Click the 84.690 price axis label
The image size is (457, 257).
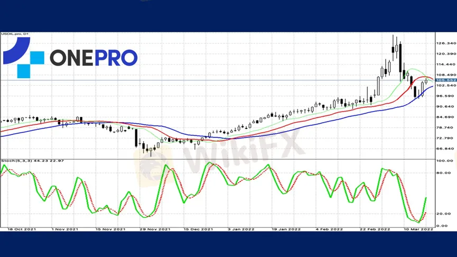pos(445,117)
